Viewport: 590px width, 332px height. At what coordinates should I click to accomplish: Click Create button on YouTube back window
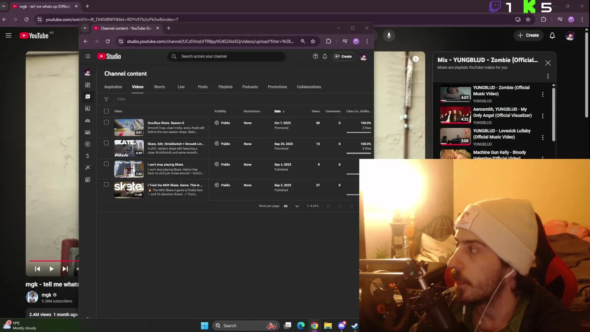click(x=528, y=35)
